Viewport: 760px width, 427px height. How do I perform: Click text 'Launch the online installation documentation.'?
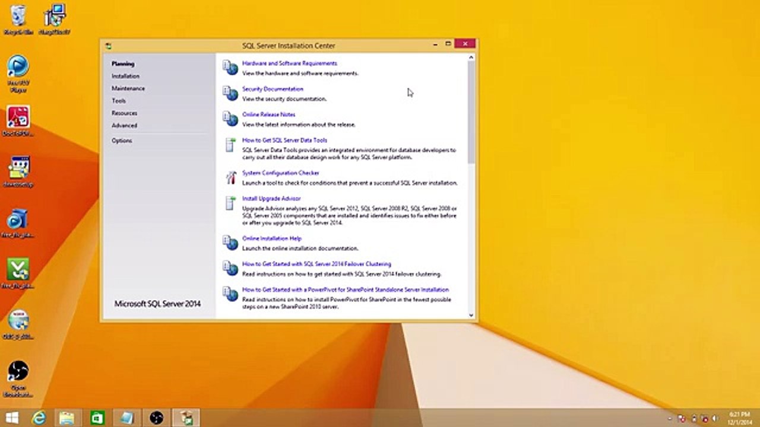coord(300,248)
